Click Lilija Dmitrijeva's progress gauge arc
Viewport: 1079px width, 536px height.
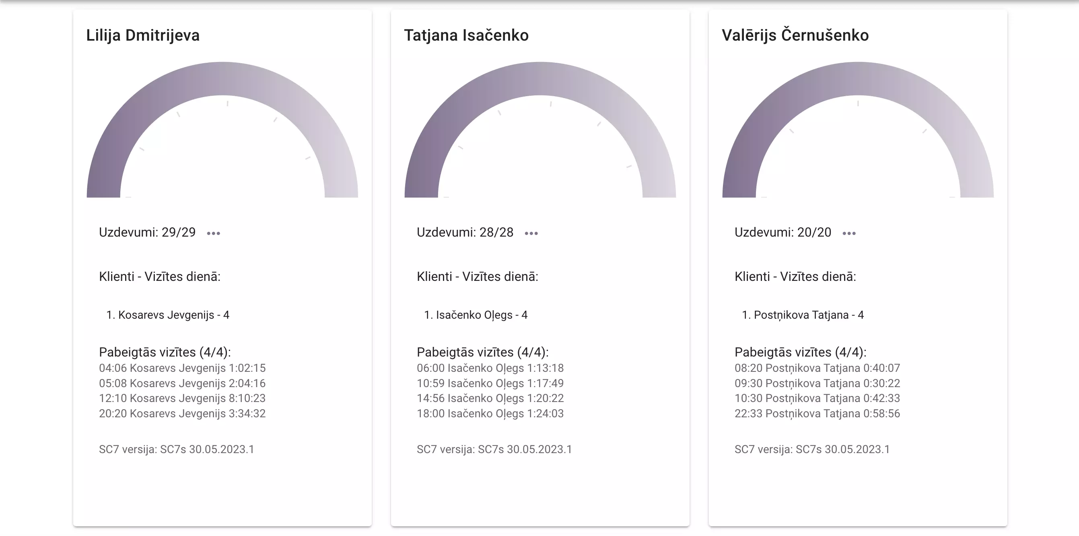222,79
